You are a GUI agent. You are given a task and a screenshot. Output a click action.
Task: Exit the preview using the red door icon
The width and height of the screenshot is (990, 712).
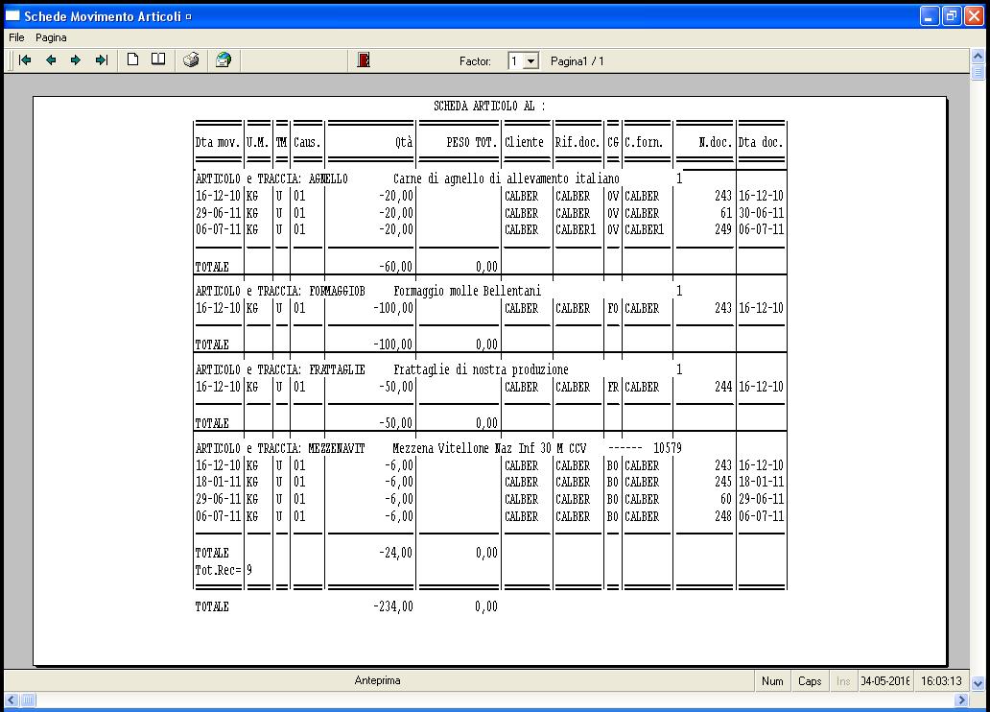click(364, 60)
